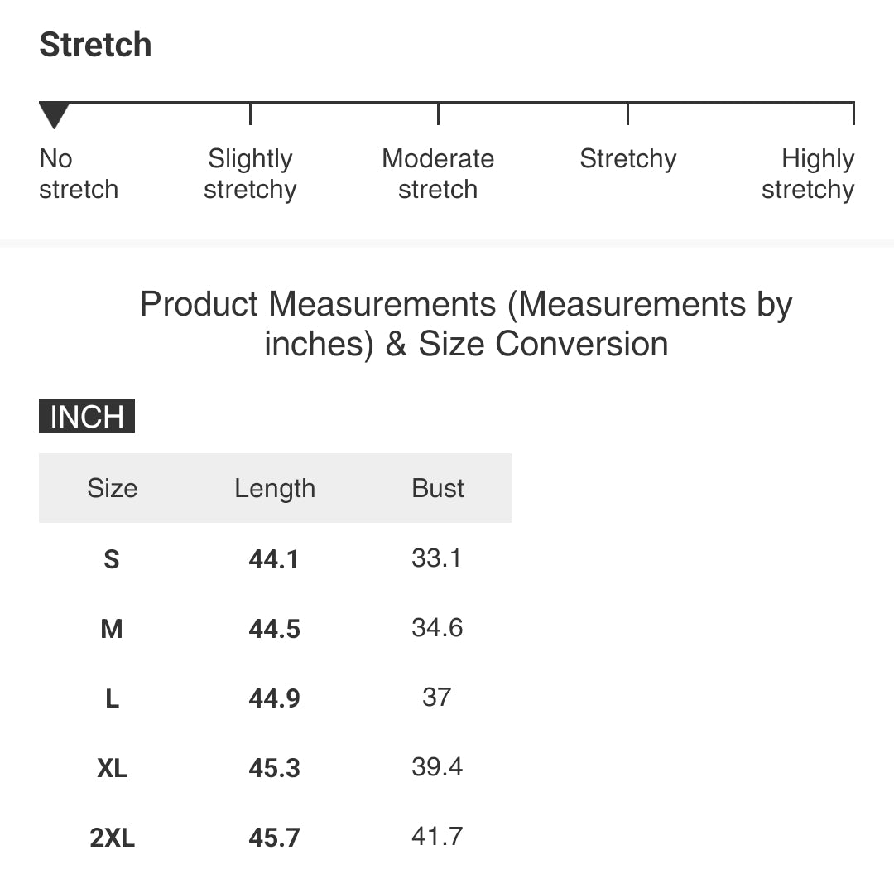Click the No stretch label
Screen dimensions: 894x889
coord(79,173)
